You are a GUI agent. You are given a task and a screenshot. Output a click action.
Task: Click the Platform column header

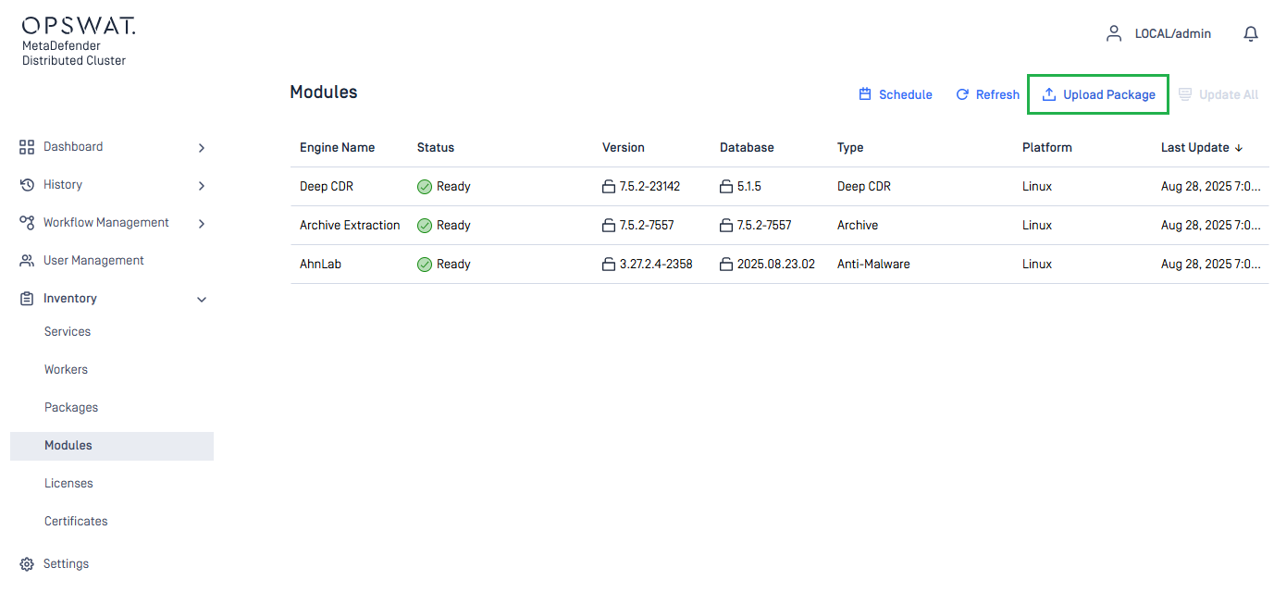coord(1047,148)
